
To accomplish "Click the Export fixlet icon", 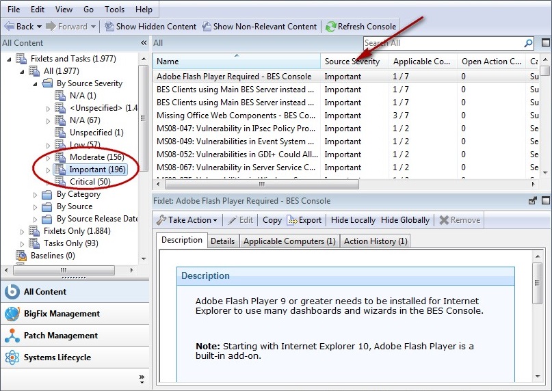I will (x=292, y=220).
